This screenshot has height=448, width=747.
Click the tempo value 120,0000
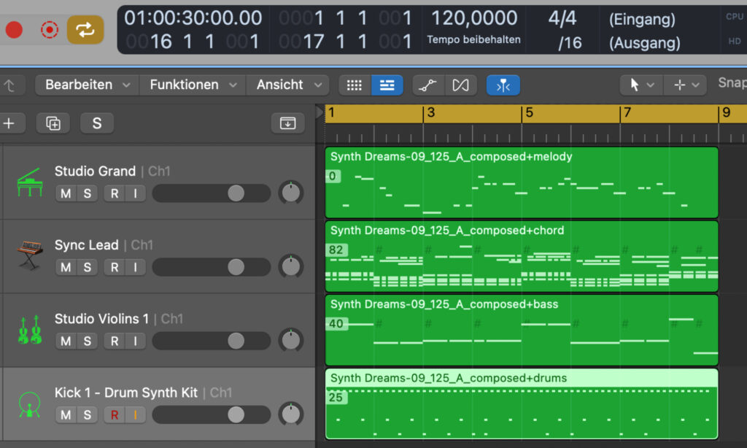(x=474, y=18)
